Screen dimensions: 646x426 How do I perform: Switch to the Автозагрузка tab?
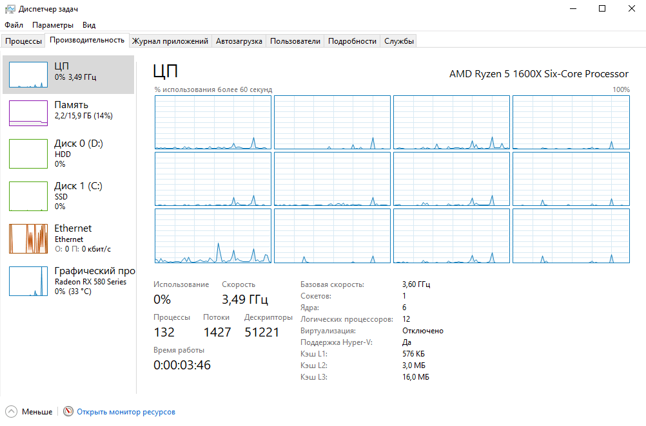click(x=239, y=41)
